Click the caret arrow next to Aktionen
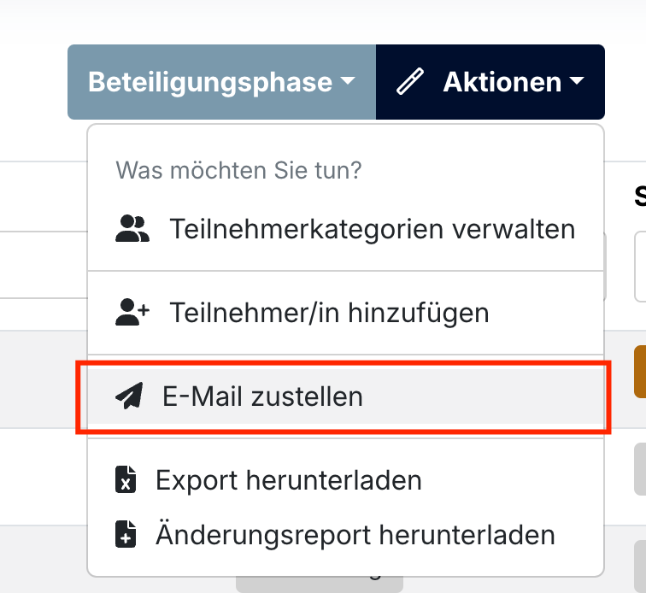 tap(577, 81)
